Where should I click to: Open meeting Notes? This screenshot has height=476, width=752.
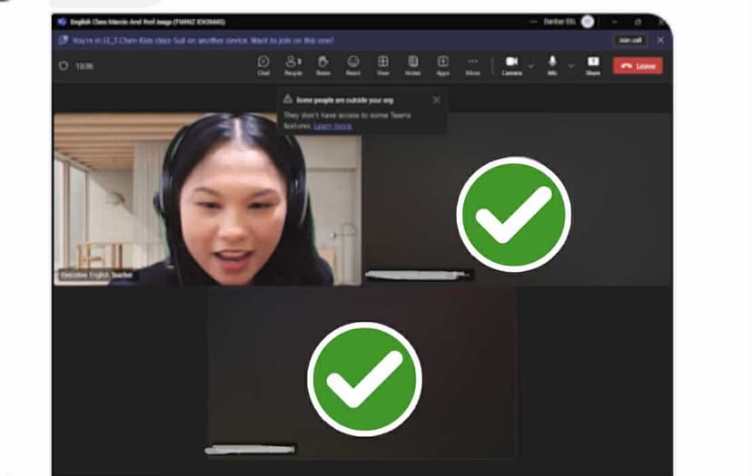pyautogui.click(x=412, y=64)
